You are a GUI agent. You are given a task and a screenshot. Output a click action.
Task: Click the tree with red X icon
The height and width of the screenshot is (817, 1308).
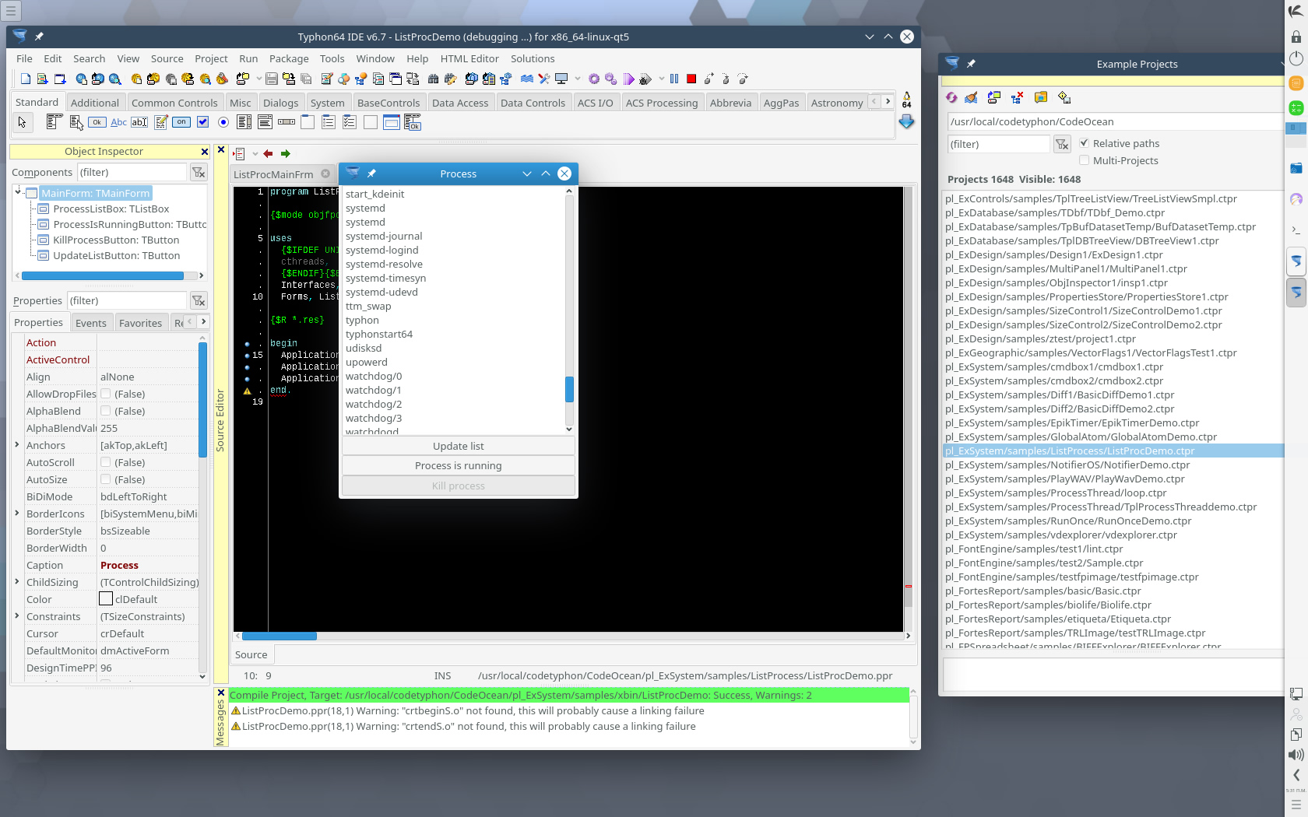1017,97
